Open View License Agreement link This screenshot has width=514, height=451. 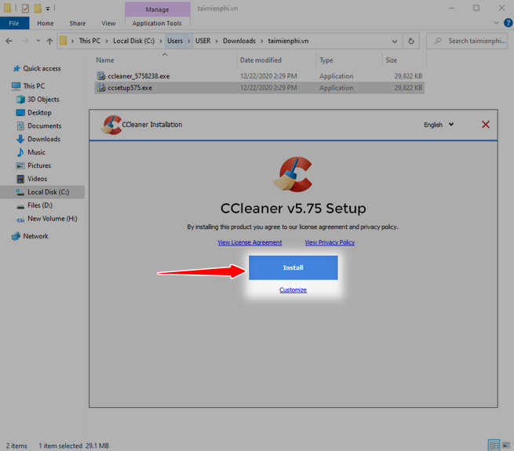pyautogui.click(x=250, y=242)
